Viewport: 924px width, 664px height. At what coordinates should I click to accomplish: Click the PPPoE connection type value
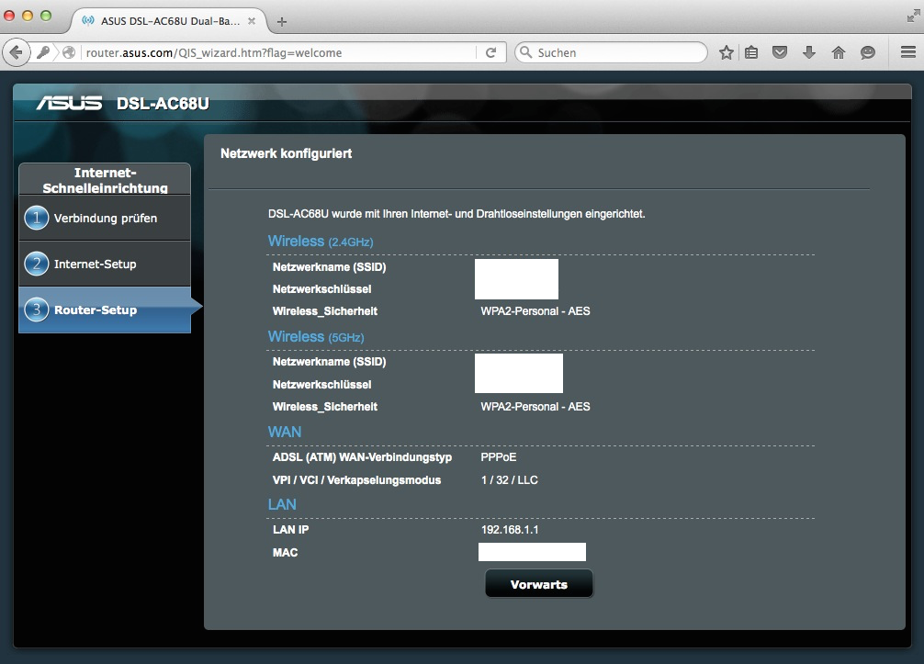(499, 457)
